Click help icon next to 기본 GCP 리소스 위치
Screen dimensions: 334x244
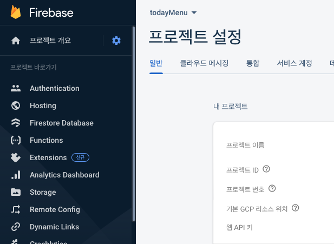pyautogui.click(x=295, y=208)
